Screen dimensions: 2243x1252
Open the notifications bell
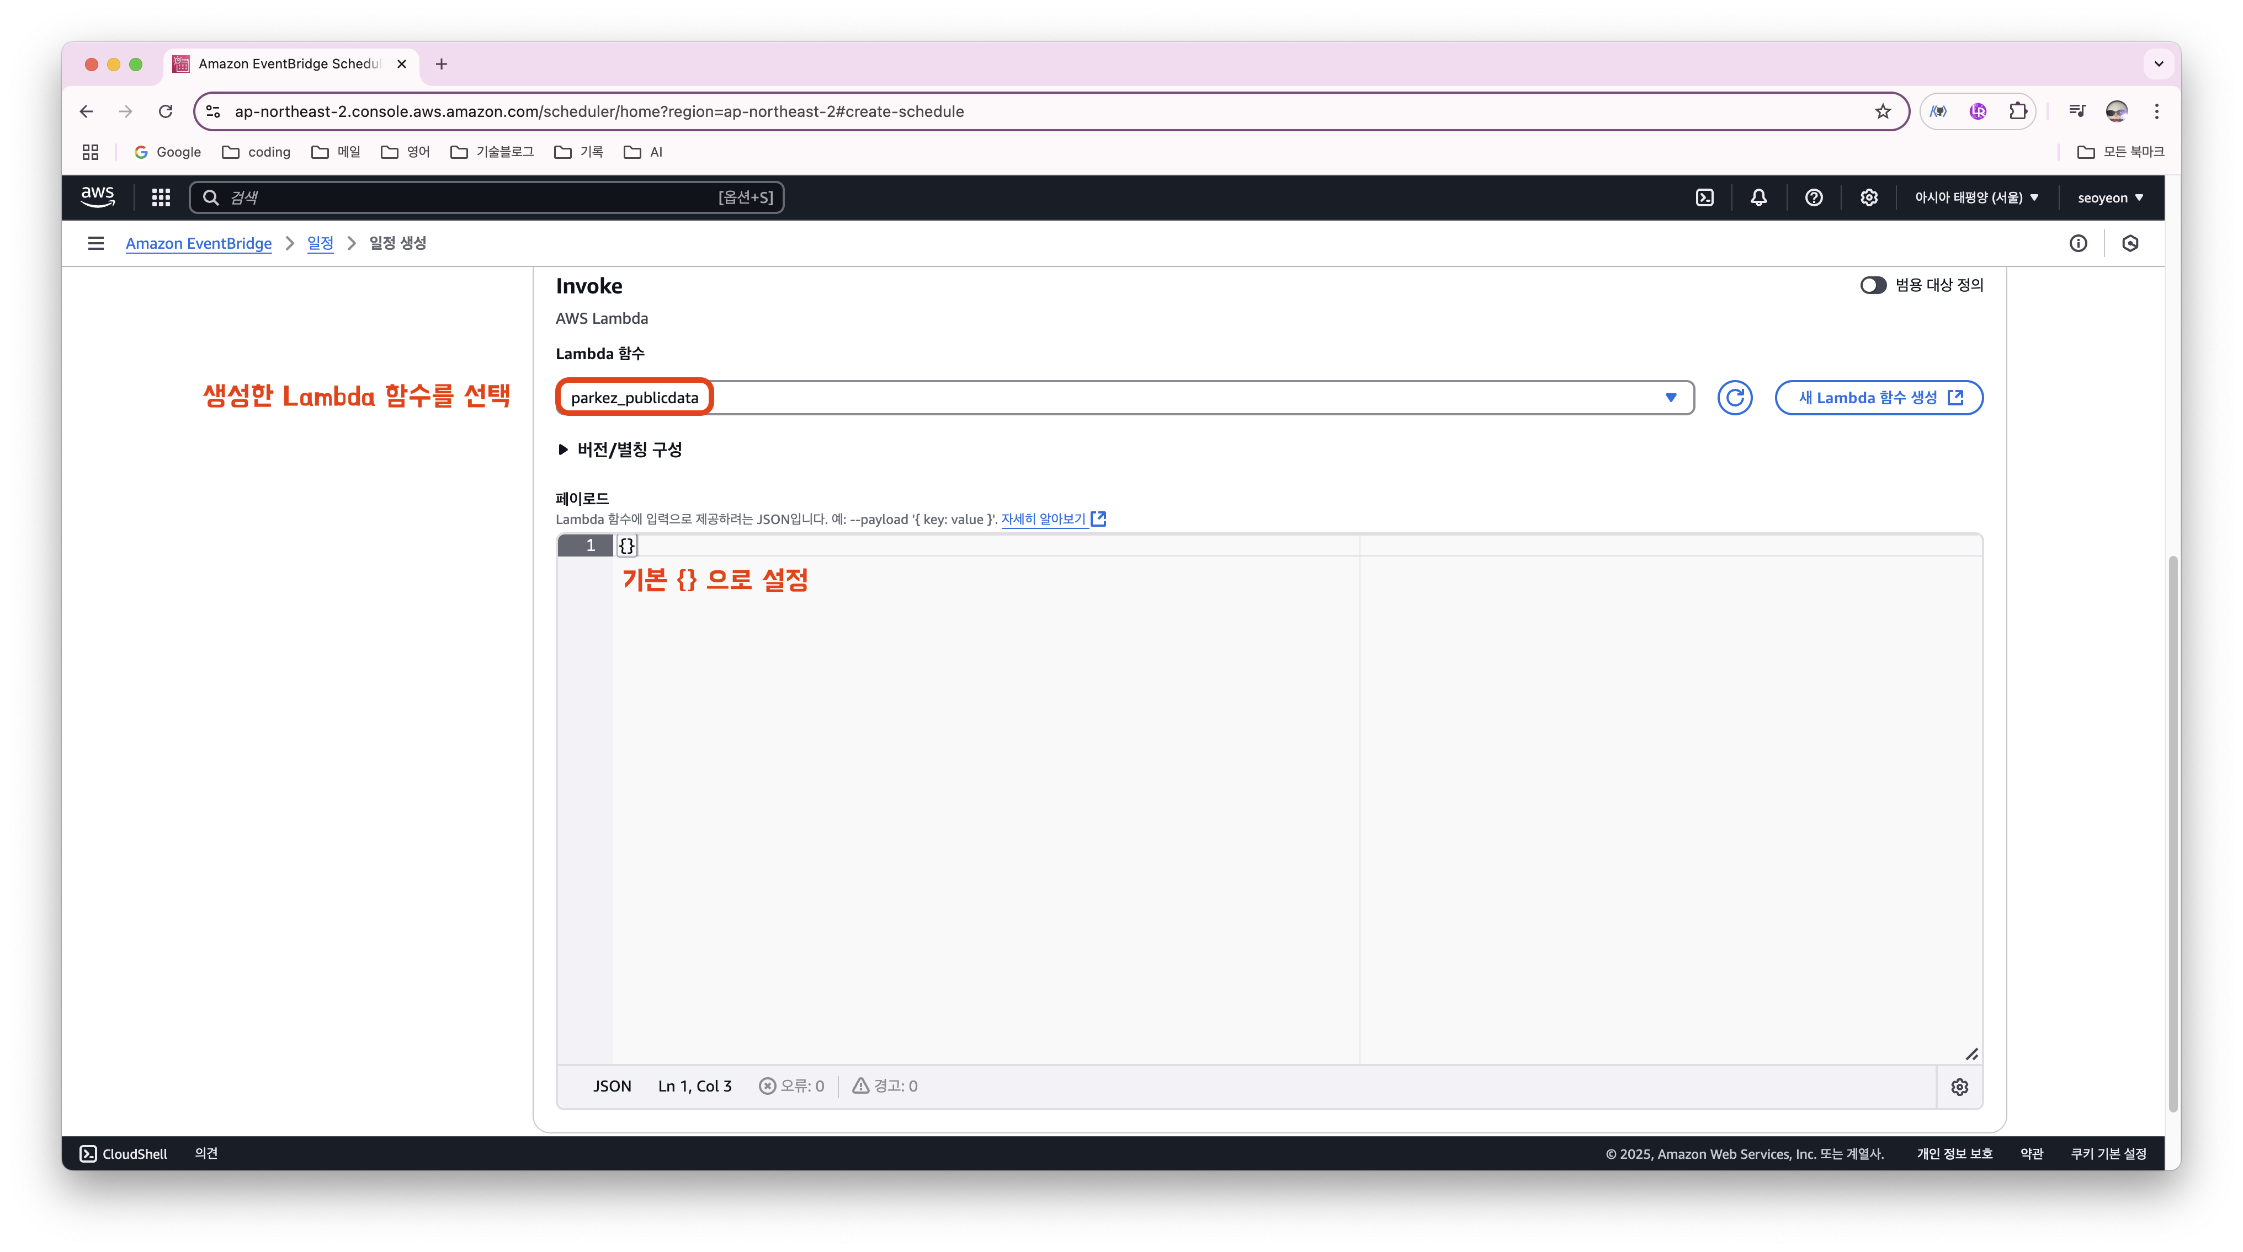click(1759, 197)
